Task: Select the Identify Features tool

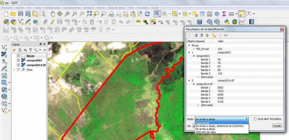Action: coord(157,14)
